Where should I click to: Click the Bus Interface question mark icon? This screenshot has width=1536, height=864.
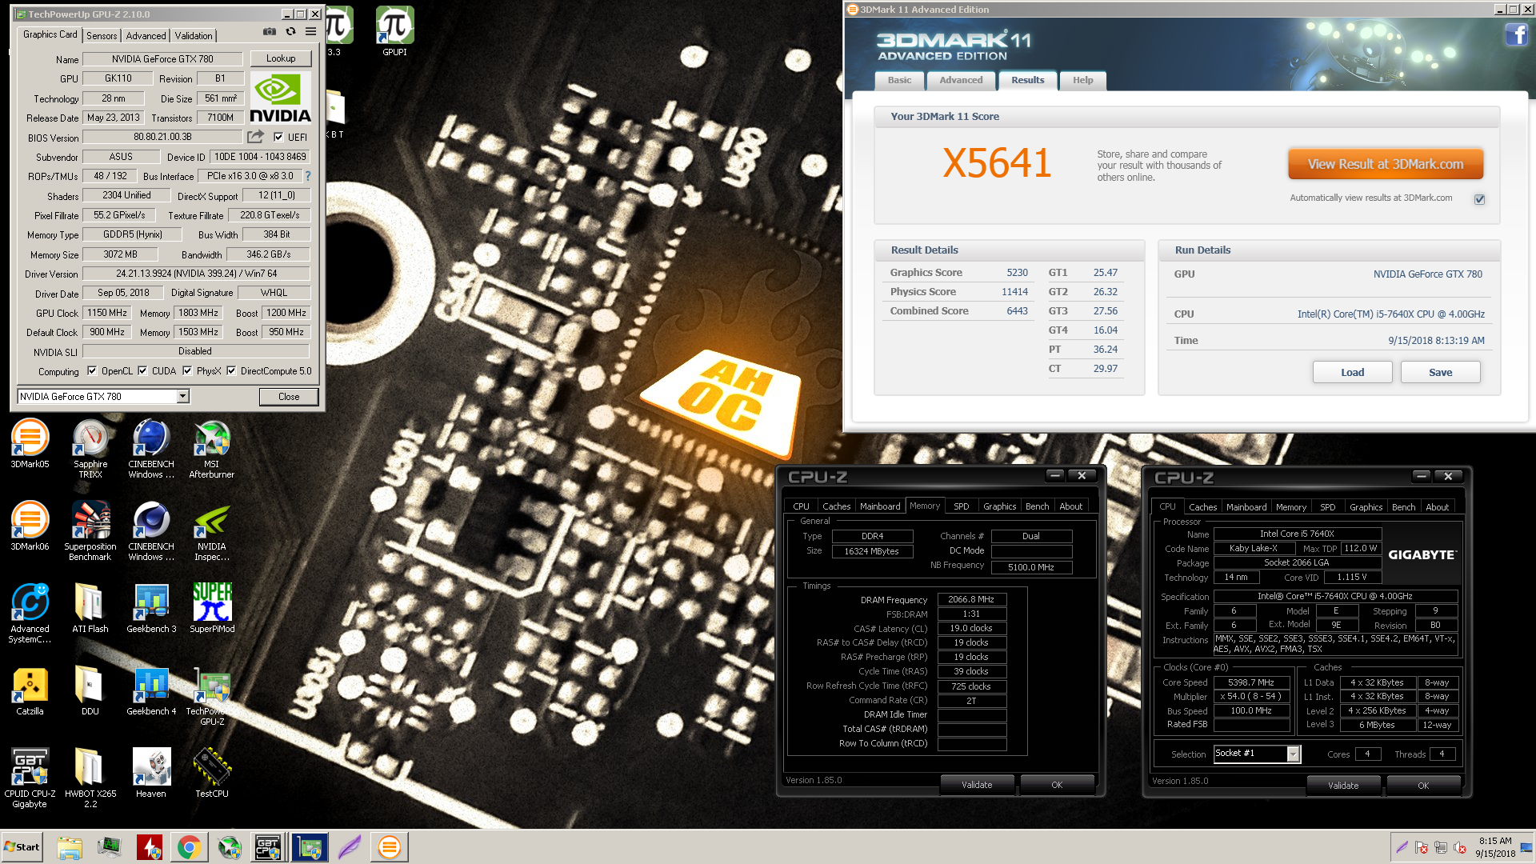pos(308,176)
